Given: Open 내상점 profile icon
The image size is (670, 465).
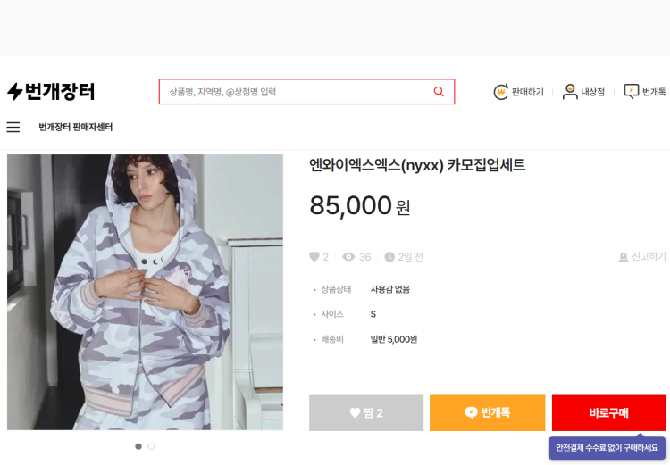Looking at the screenshot, I should click(x=569, y=92).
